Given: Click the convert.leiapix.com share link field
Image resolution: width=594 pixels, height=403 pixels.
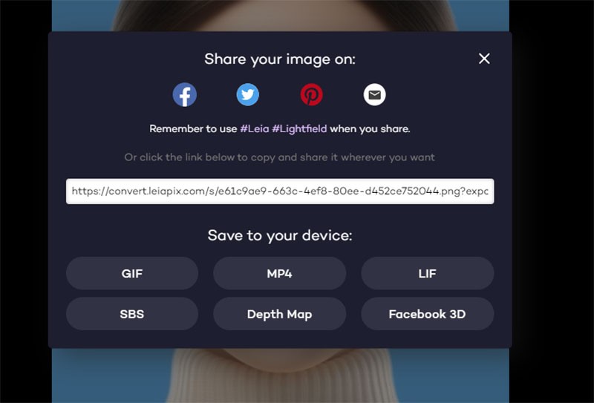Looking at the screenshot, I should coord(280,191).
